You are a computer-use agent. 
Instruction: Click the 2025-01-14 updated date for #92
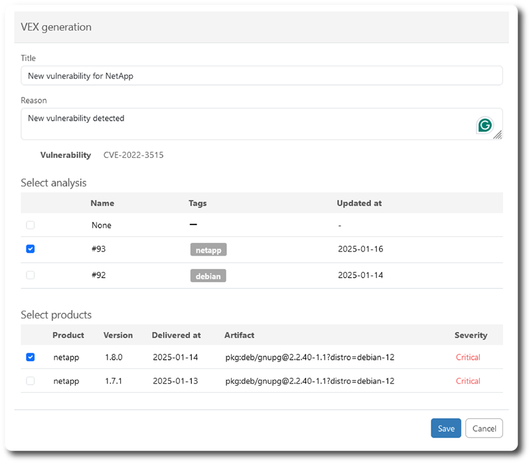tap(360, 275)
